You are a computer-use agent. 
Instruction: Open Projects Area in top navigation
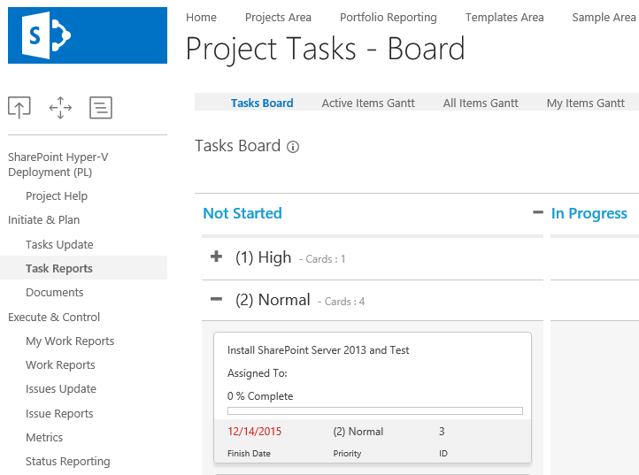(278, 17)
